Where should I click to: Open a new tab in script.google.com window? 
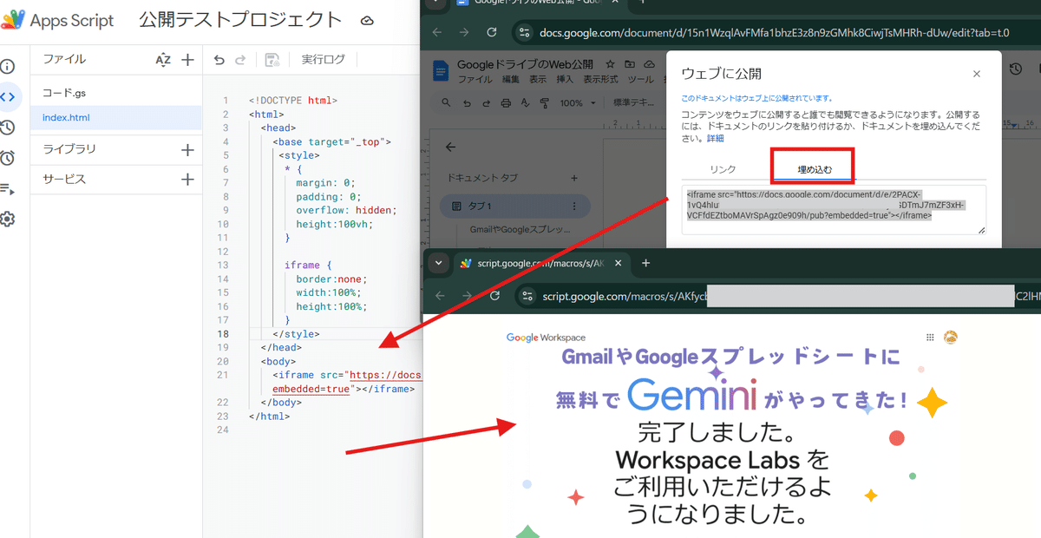[x=645, y=263]
